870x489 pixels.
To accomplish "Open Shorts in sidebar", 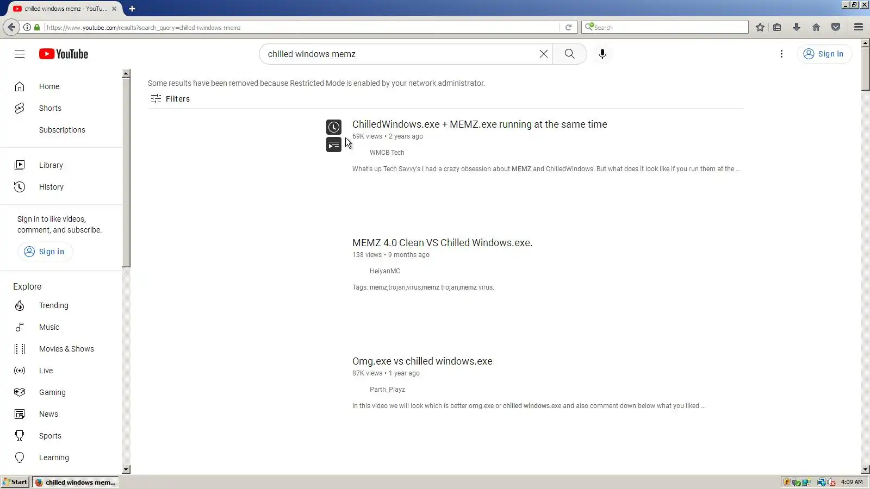I will pos(61,108).
